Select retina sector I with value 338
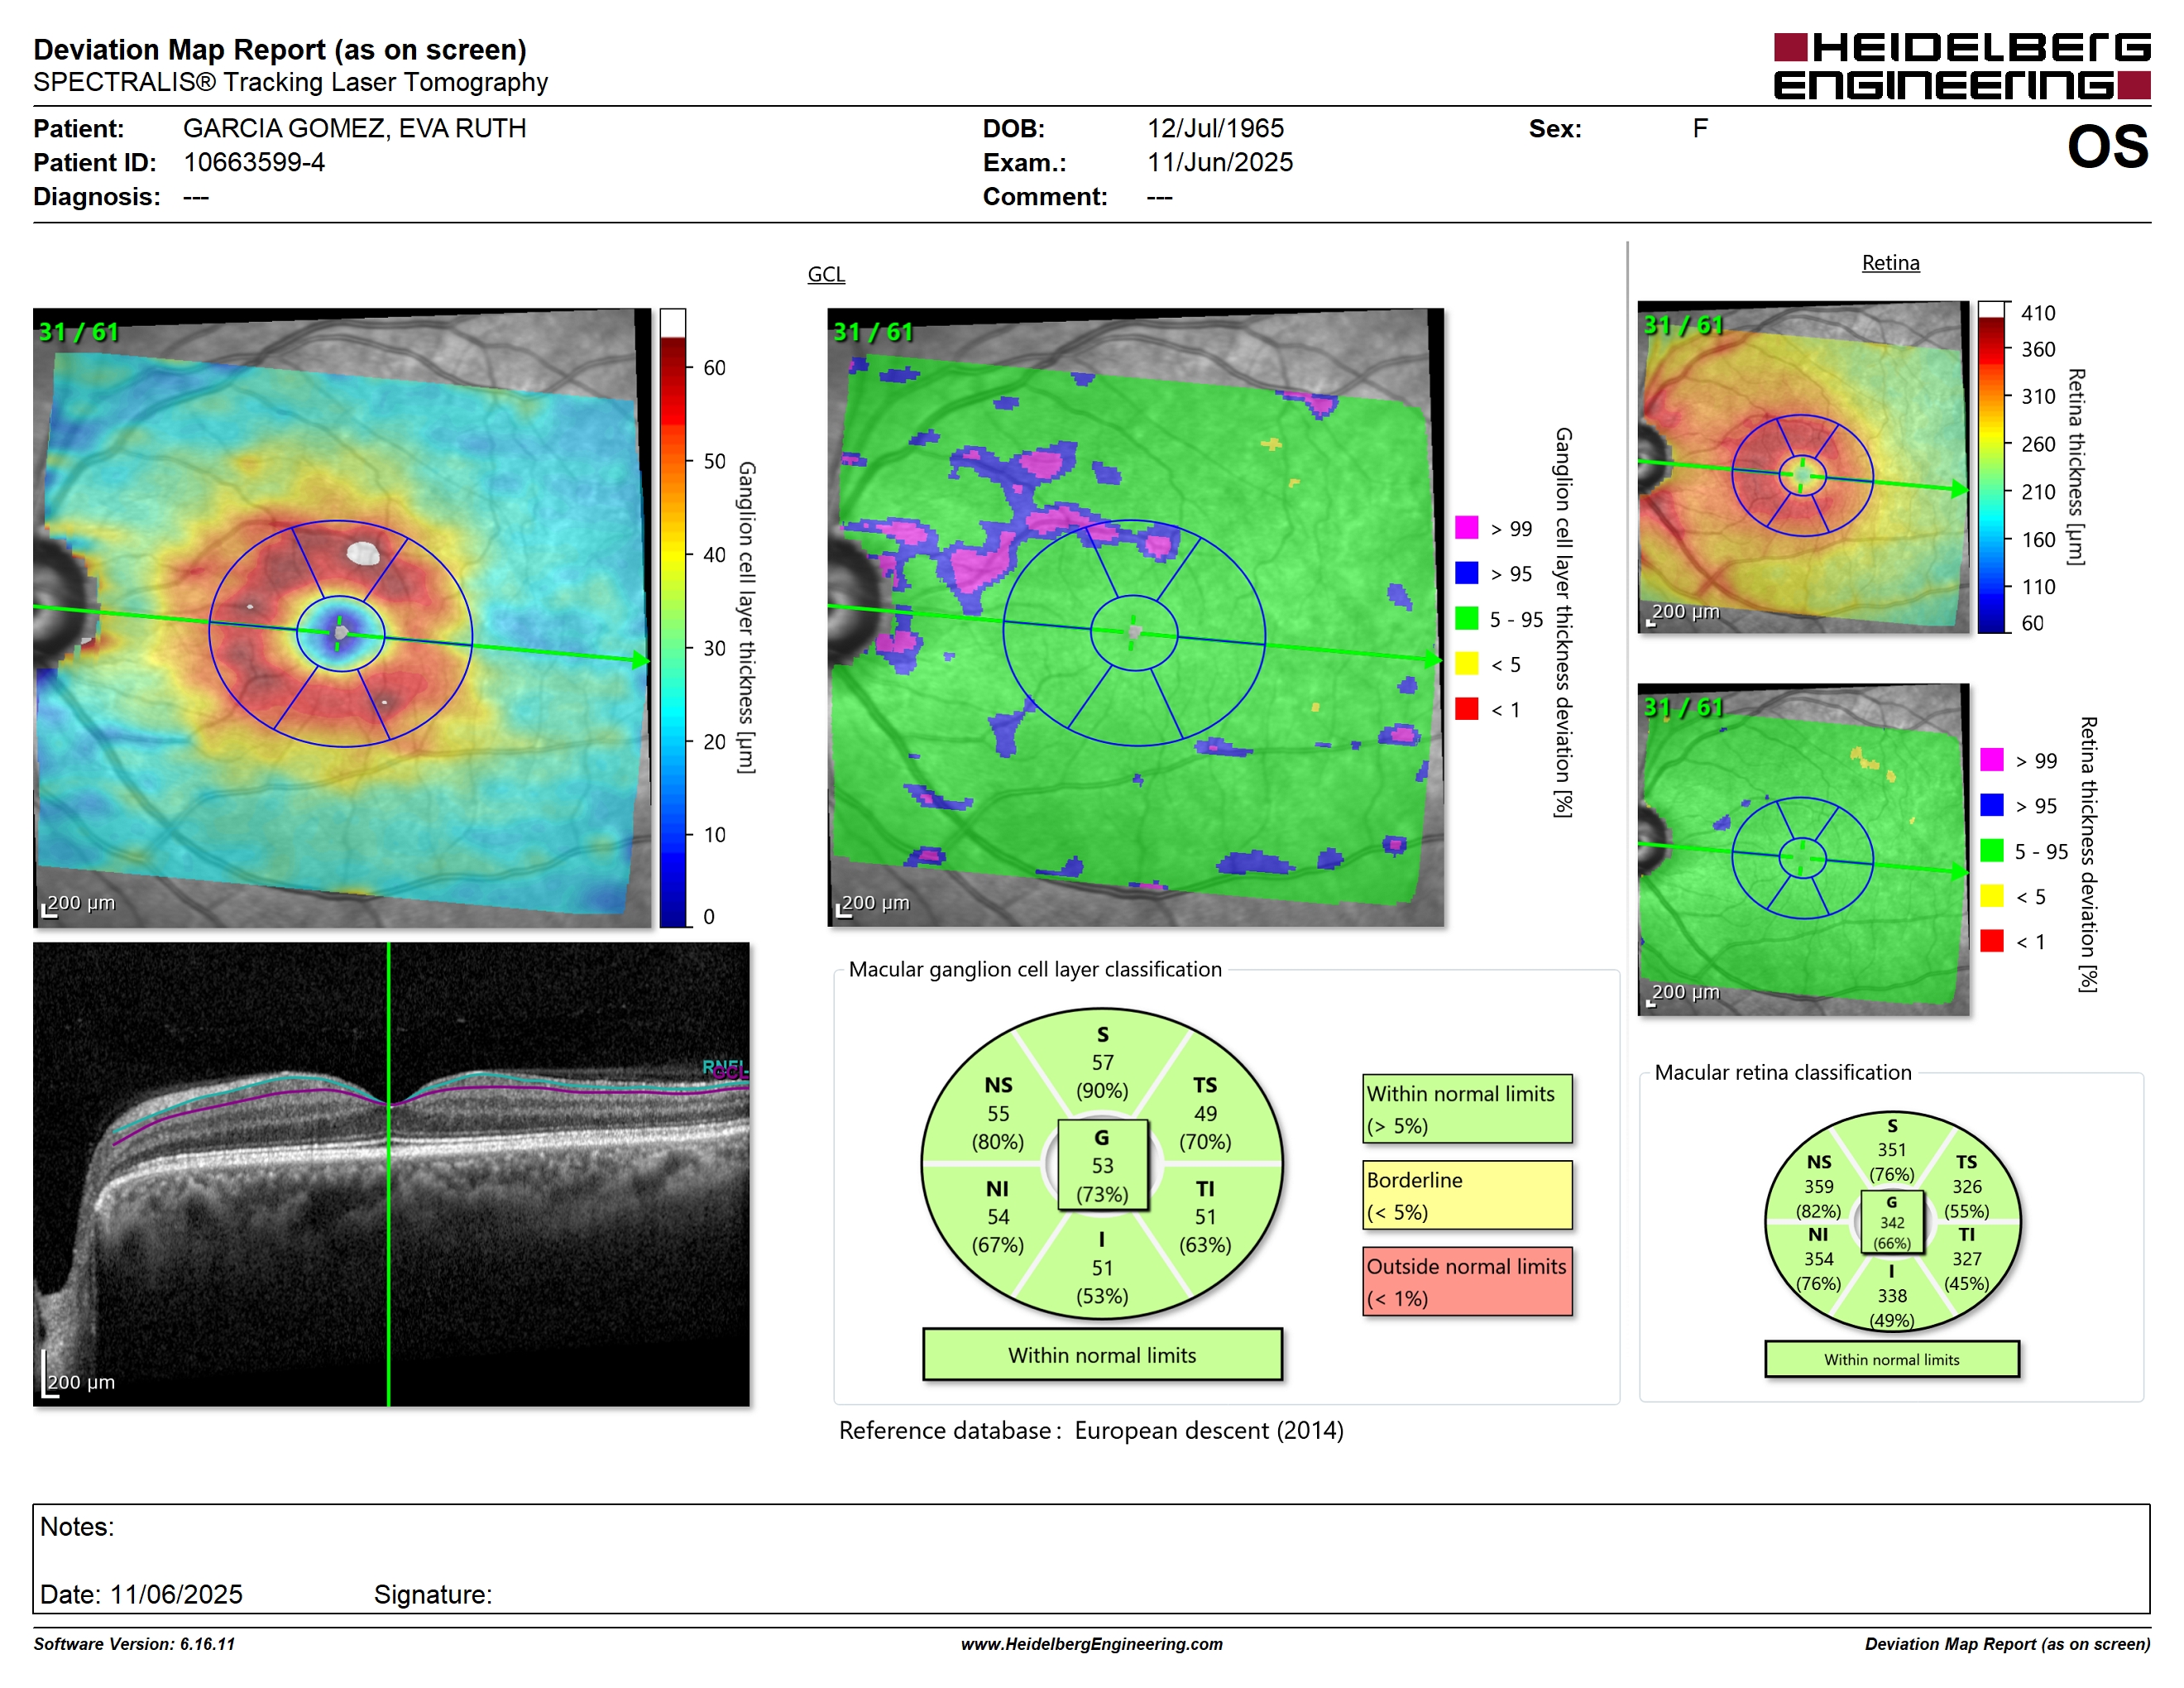Image resolution: width=2184 pixels, height=1688 pixels. (1891, 1296)
